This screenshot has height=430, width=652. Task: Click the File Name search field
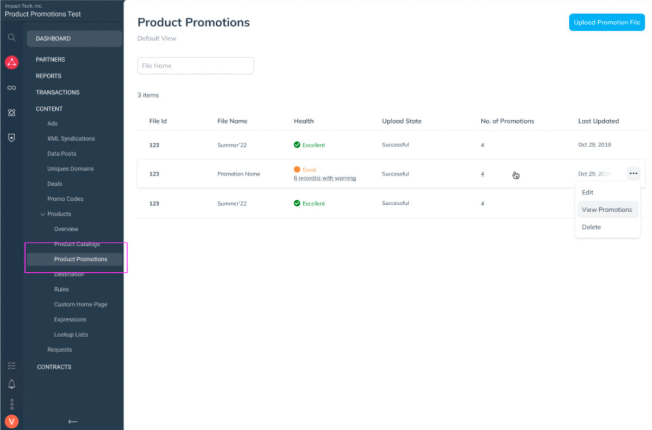(x=196, y=66)
